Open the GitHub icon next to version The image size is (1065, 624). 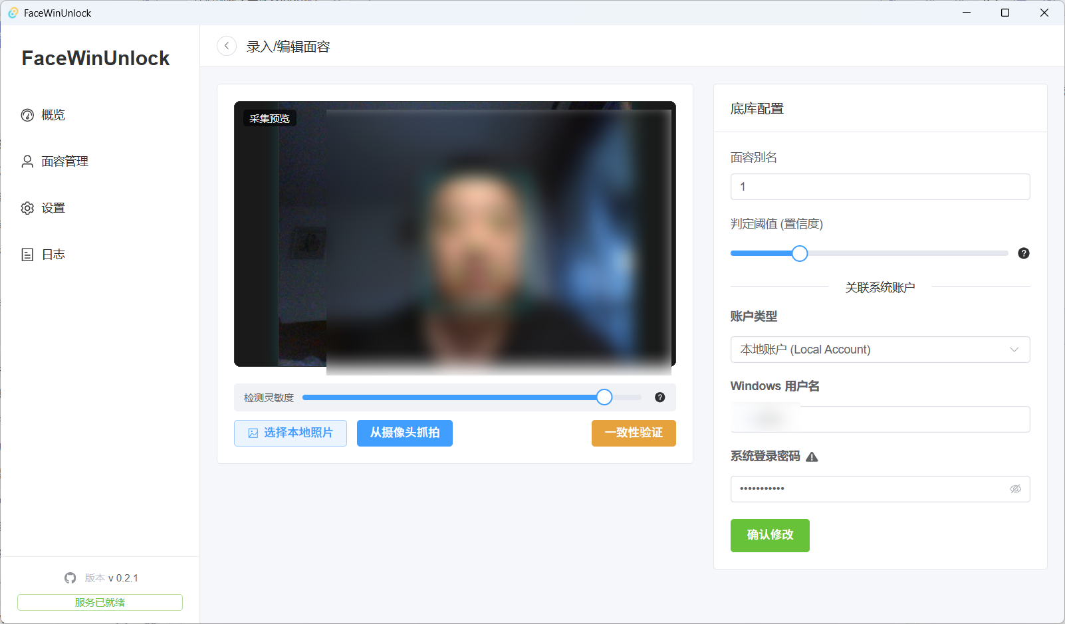[70, 578]
